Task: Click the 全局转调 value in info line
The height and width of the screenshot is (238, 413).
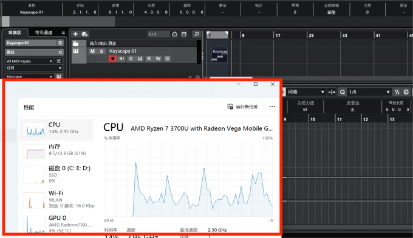Action: [331, 12]
